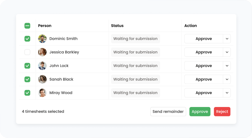This screenshot has height=138, width=252.
Task: Click Sanah Black's avatar
Action: coord(43,79)
